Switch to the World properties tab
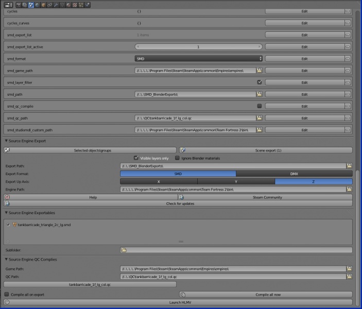This screenshot has height=309, width=362. pos(37,5)
